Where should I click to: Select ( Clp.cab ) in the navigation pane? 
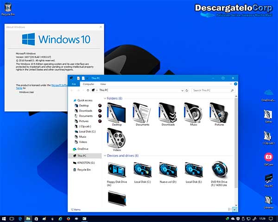[83, 126]
